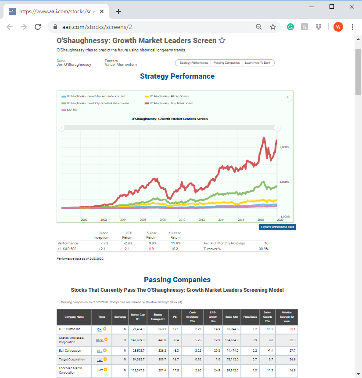Image resolution: width=362 pixels, height=378 pixels.
Task: Jump to the Strategy Performance section tab
Action: tap(194, 63)
